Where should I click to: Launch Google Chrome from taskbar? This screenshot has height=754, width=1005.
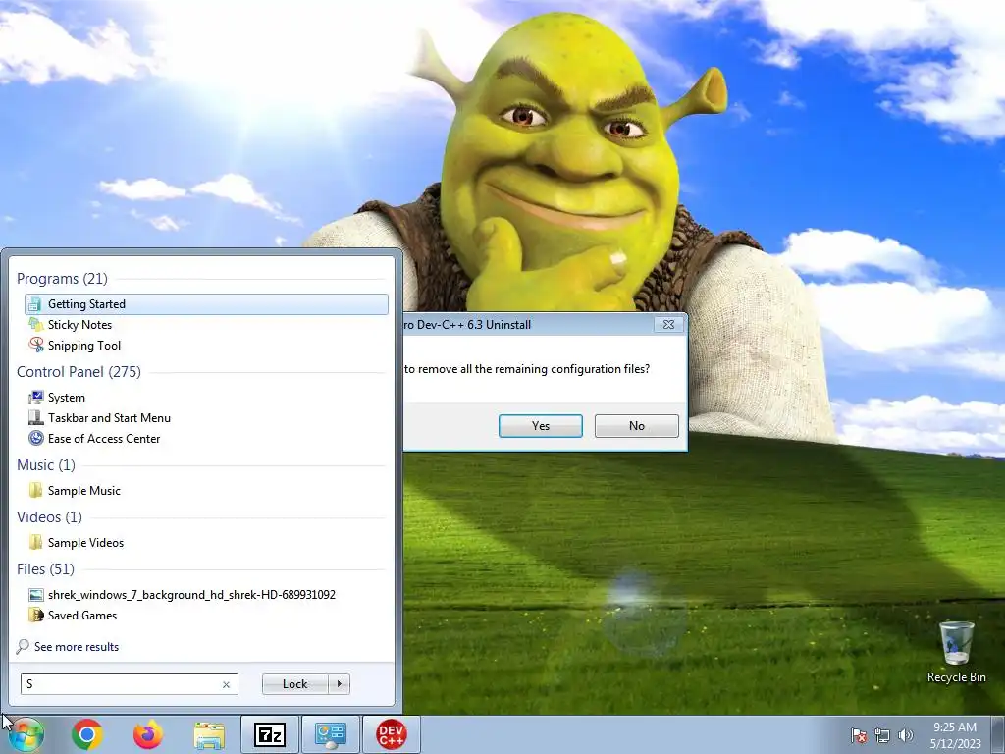[x=87, y=734]
